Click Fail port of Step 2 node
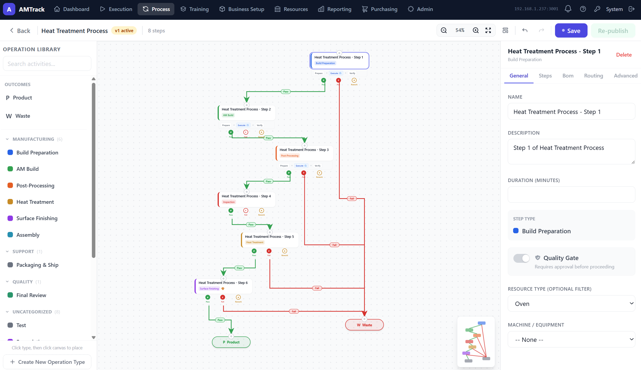Viewport: 641px width, 370px height. point(246,132)
